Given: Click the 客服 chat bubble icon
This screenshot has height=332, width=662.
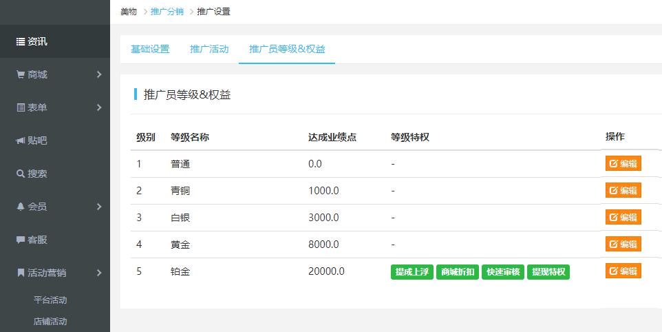Looking at the screenshot, I should coord(21,240).
